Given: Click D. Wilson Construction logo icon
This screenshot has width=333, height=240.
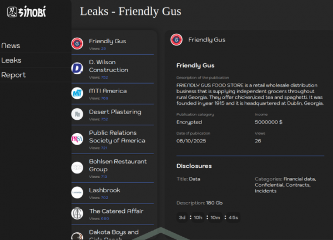Looking at the screenshot, I should [x=77, y=68].
